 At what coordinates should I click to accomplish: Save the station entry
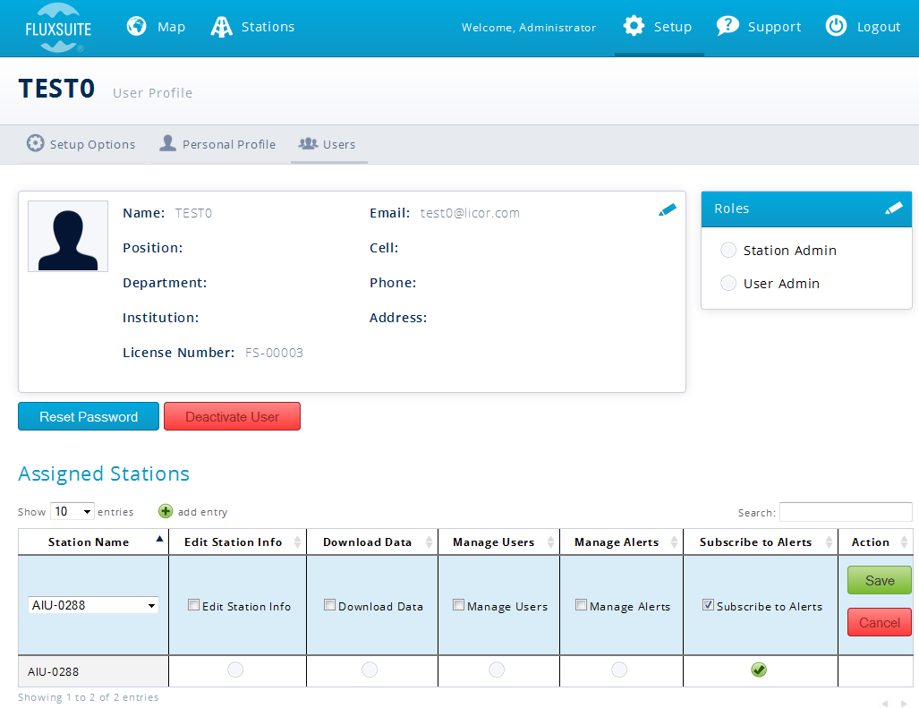(x=879, y=580)
